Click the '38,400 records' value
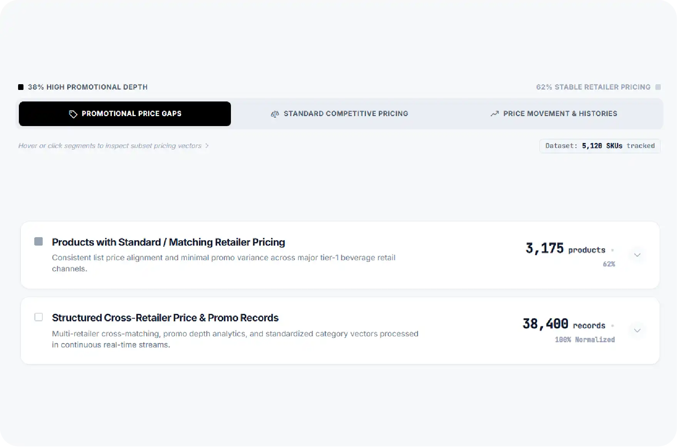677x447 pixels. click(x=564, y=324)
